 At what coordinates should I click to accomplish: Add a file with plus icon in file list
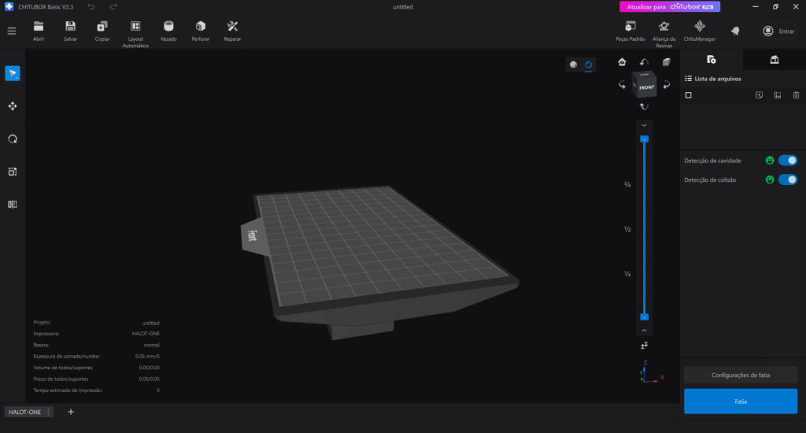click(x=759, y=95)
